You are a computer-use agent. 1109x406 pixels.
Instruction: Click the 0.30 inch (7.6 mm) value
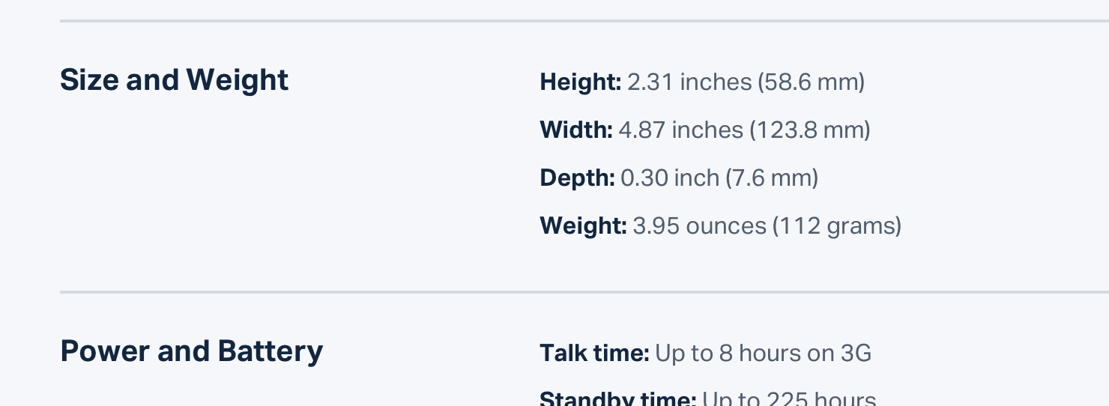pyautogui.click(x=719, y=178)
